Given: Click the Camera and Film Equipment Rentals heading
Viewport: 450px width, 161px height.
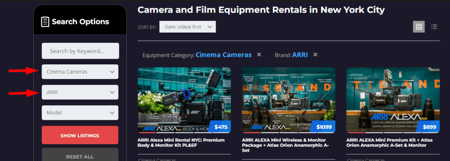Looking at the screenshot, I should [x=261, y=9].
